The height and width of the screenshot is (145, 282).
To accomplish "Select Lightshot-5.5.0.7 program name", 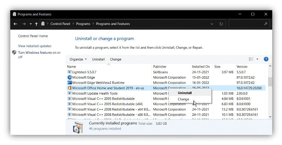I will 84,72.
